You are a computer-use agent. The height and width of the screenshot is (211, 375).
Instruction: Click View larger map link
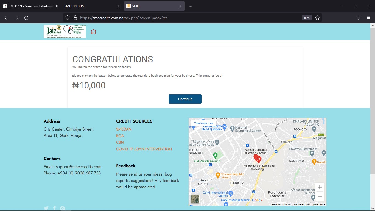pos(203,123)
